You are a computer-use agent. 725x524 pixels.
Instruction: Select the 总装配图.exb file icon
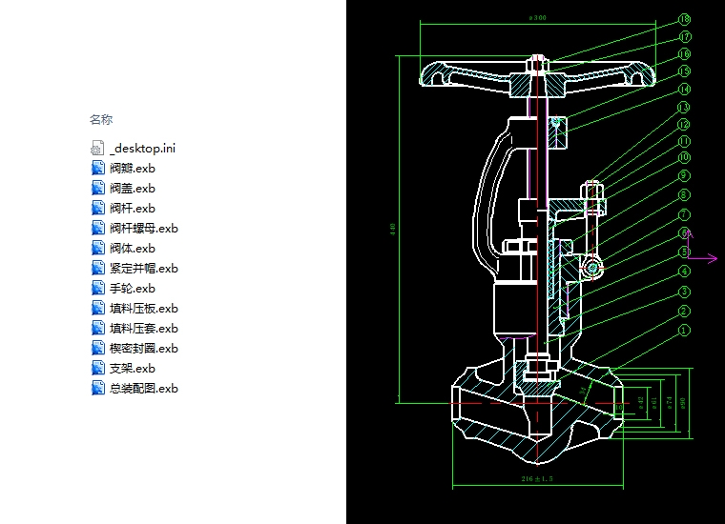click(x=97, y=388)
